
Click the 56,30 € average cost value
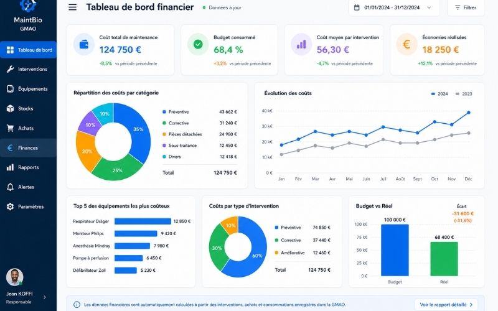pyautogui.click(x=332, y=50)
